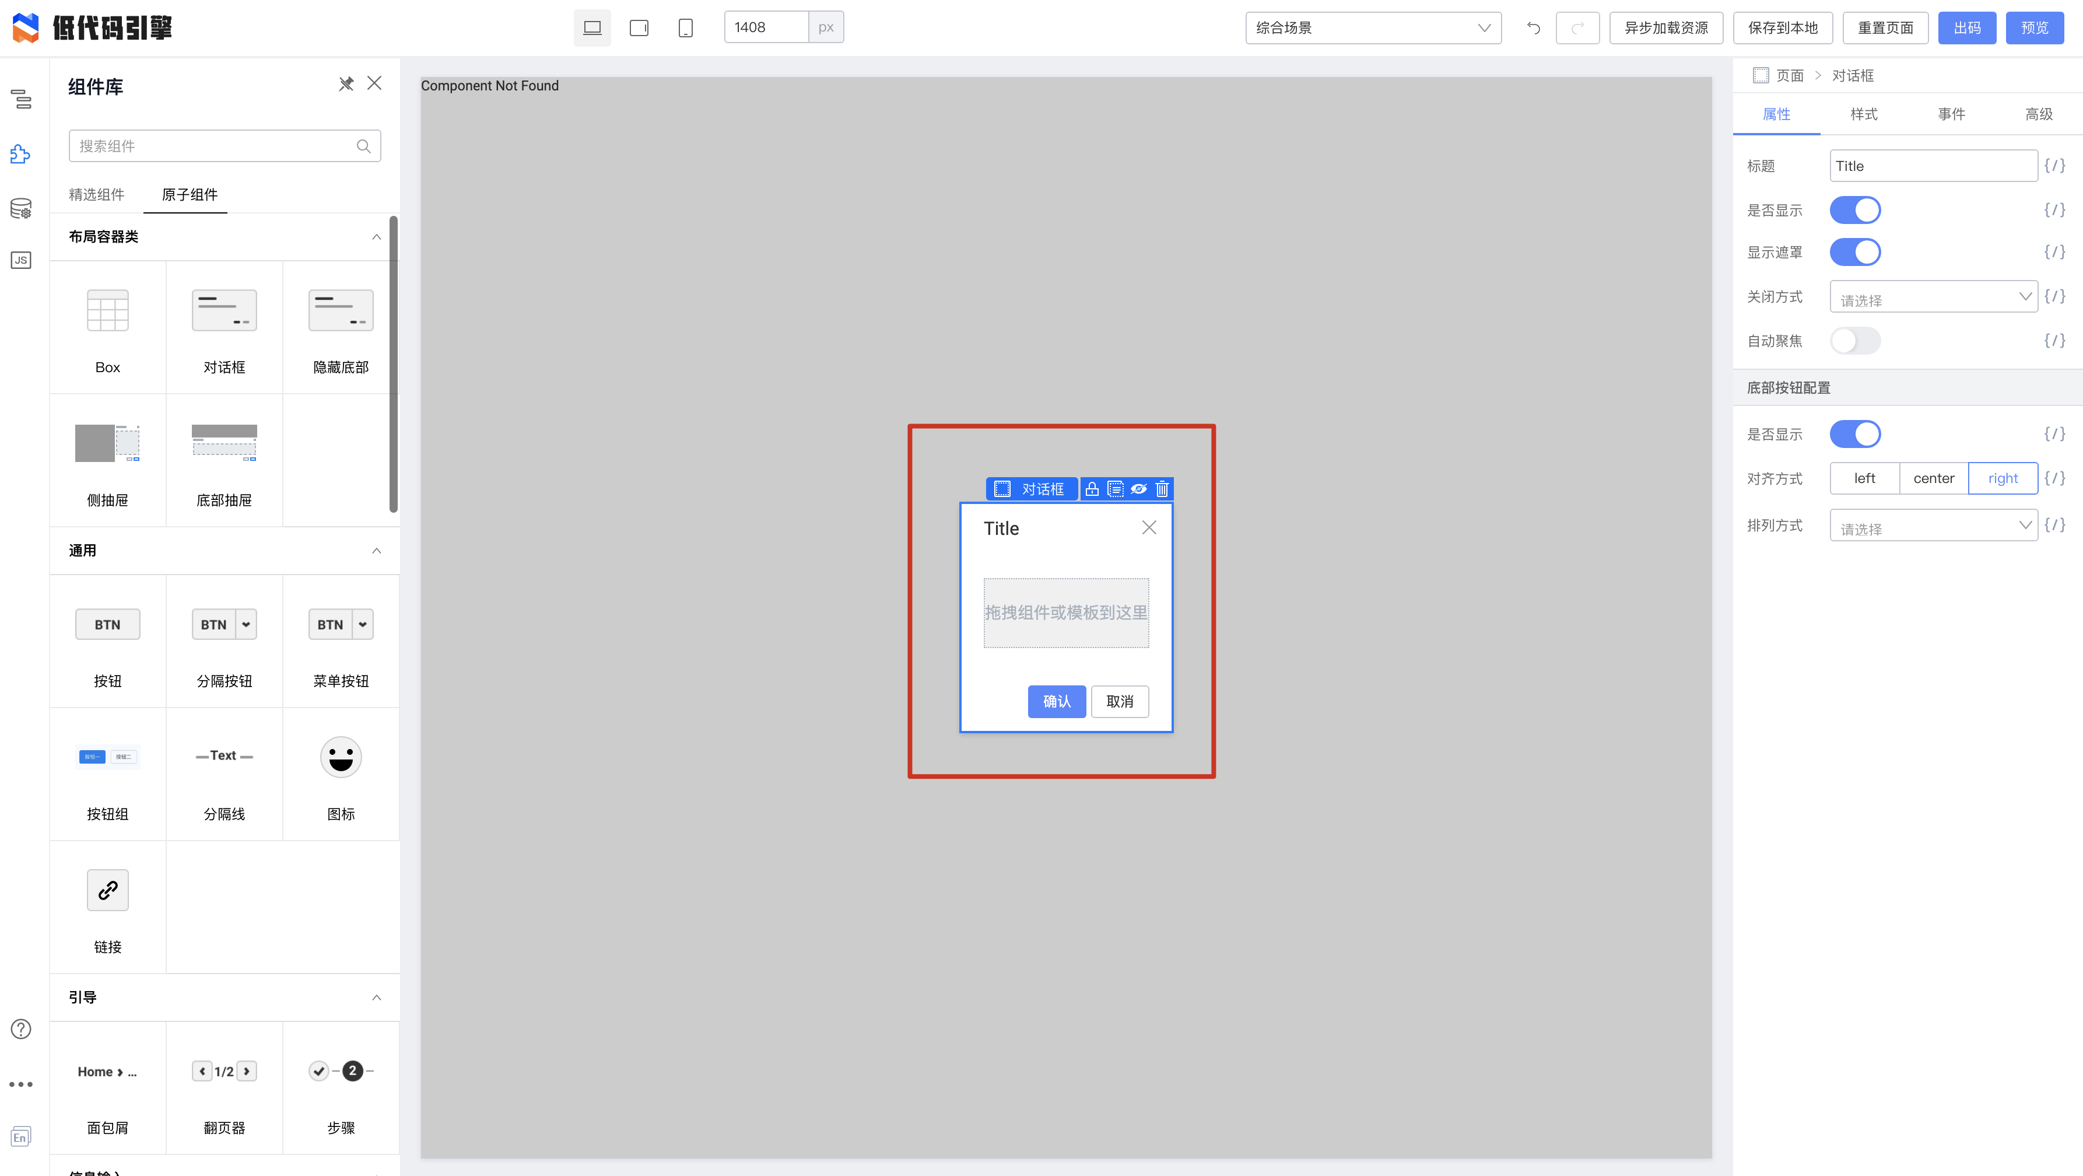This screenshot has width=2083, height=1176.
Task: Collapse the 布局容器类 section
Action: coord(376,237)
